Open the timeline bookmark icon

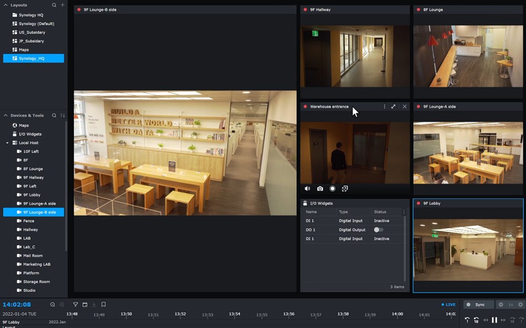click(x=104, y=304)
